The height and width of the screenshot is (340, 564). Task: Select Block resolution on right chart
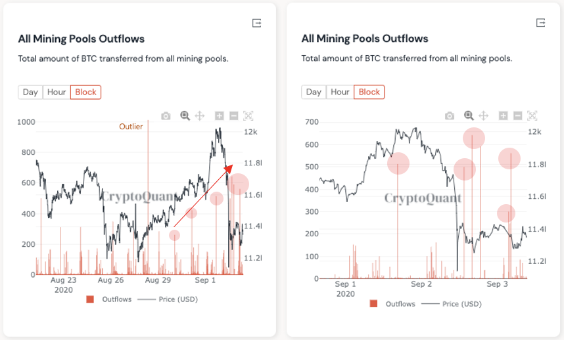tap(369, 92)
